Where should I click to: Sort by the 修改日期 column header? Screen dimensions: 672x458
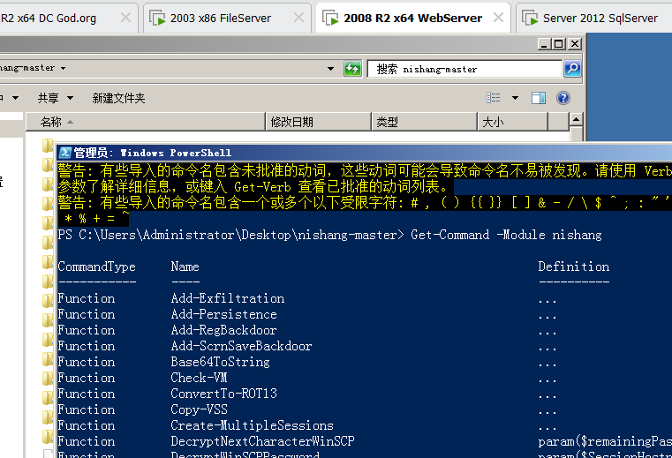(291, 123)
